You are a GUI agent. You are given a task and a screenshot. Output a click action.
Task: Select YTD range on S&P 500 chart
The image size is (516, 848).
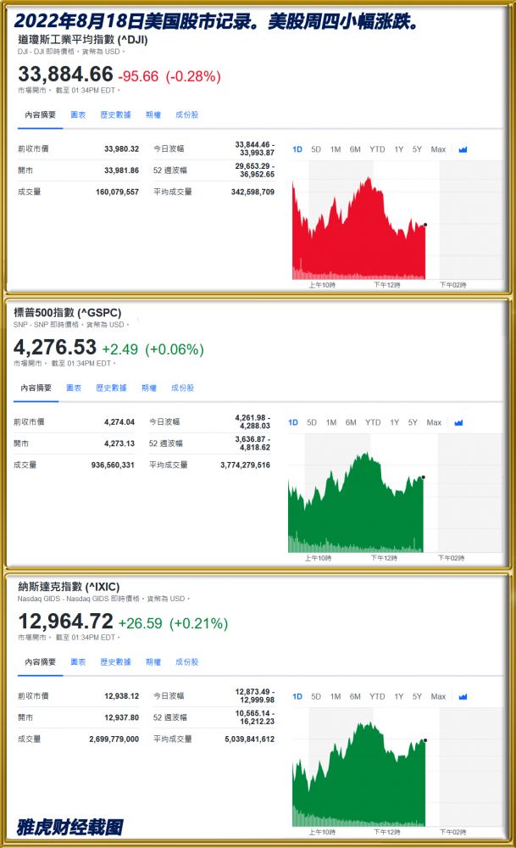pyautogui.click(x=373, y=422)
